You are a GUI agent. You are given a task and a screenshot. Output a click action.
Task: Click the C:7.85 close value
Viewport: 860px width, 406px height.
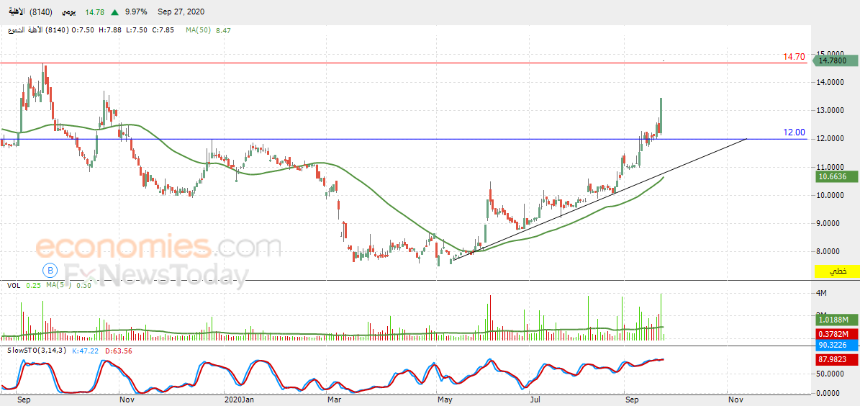click(x=163, y=30)
